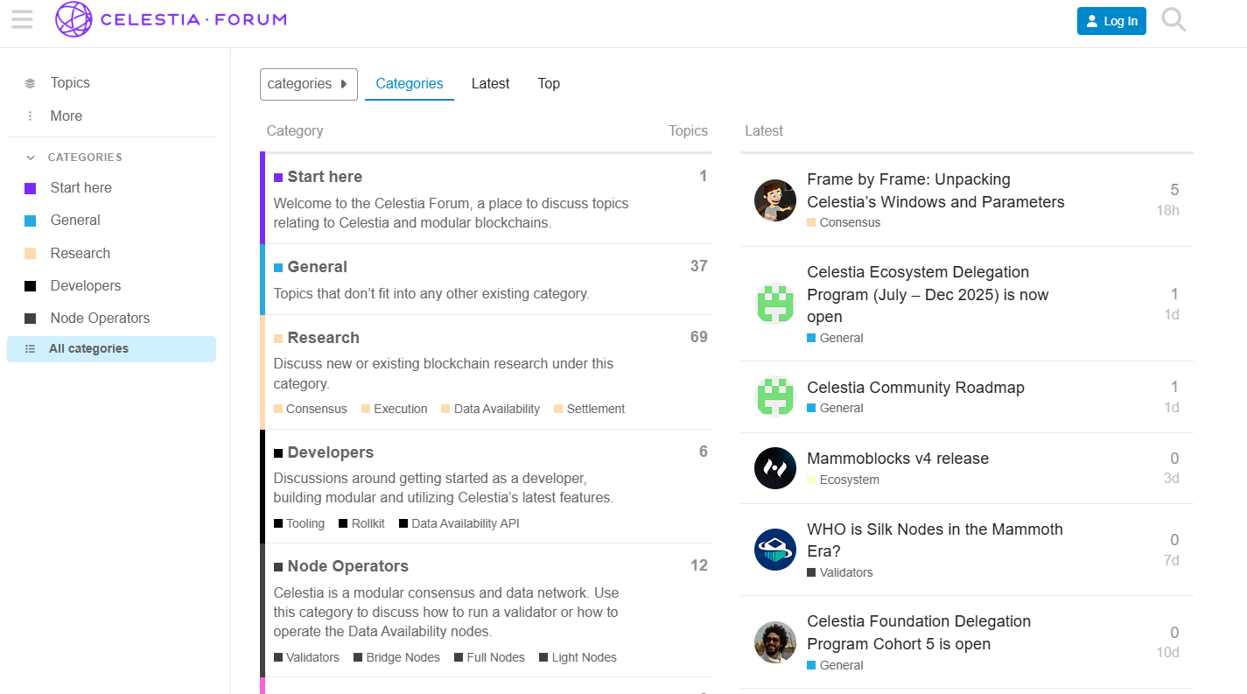1247x694 pixels.
Task: Click the Log In button
Action: tap(1111, 21)
